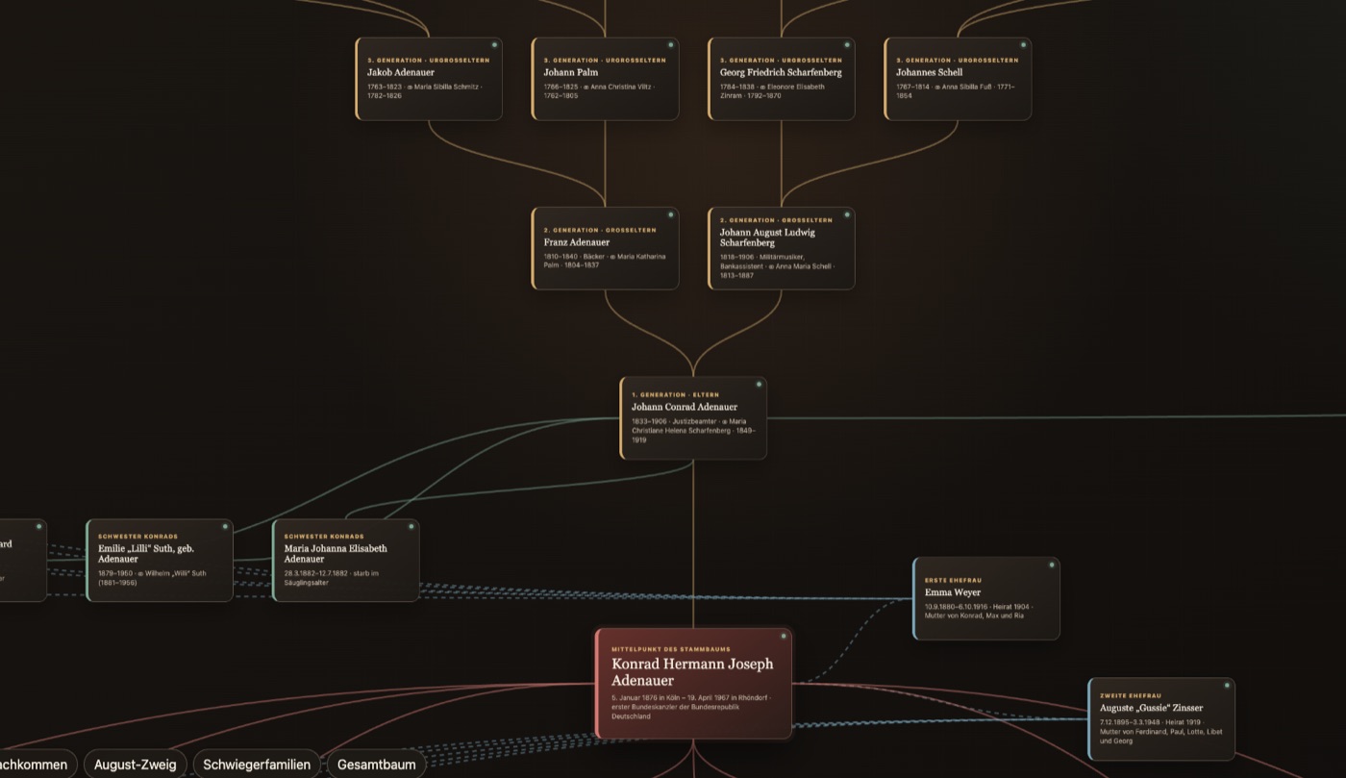The image size is (1346, 778).
Task: Select the Johann August Ludwig Scharfenberg name
Action: [767, 238]
